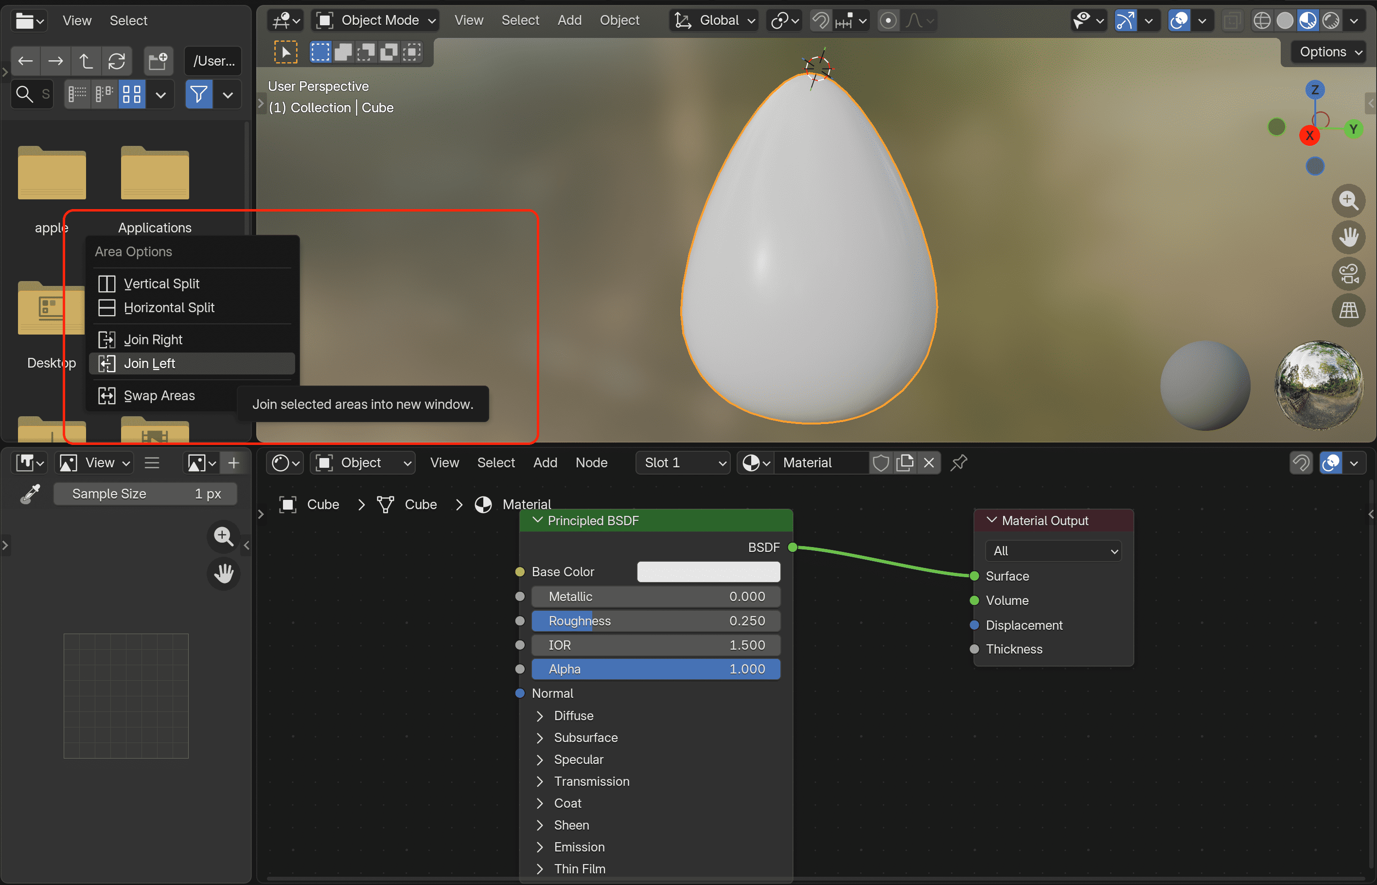
Task: Choose Join Right from Area Options
Action: (x=192, y=339)
